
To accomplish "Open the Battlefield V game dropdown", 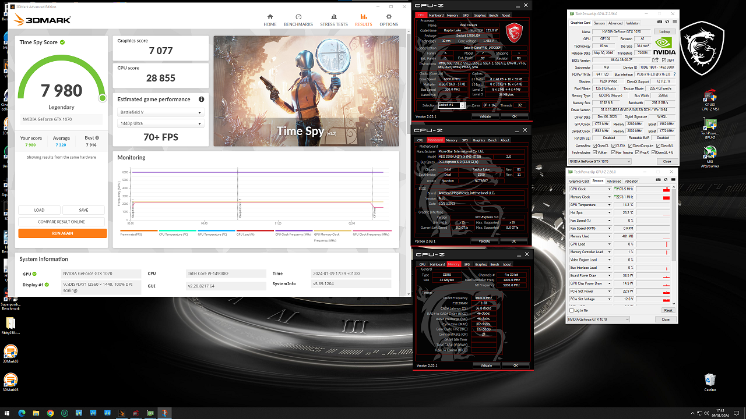I will pos(161,112).
